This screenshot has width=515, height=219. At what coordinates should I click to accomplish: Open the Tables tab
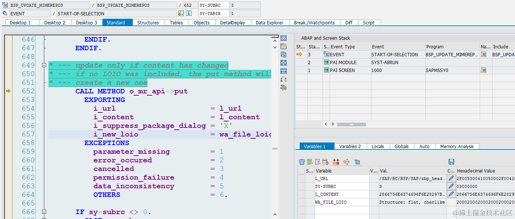coord(176,22)
